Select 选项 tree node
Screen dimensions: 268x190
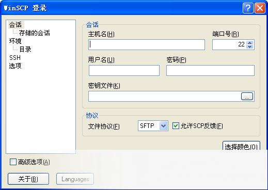point(15,66)
